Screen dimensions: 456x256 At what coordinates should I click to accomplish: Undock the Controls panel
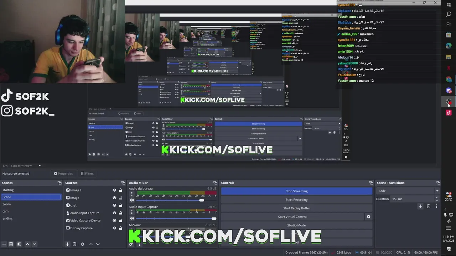[x=371, y=183]
